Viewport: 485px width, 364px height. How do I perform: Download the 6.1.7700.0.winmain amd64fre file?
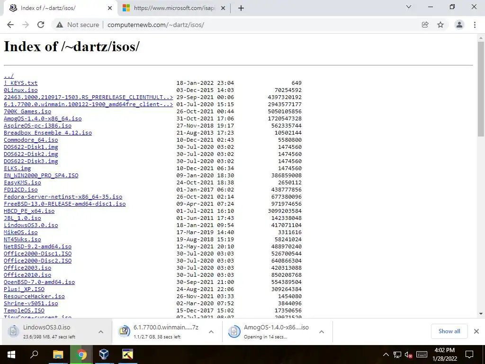click(88, 104)
